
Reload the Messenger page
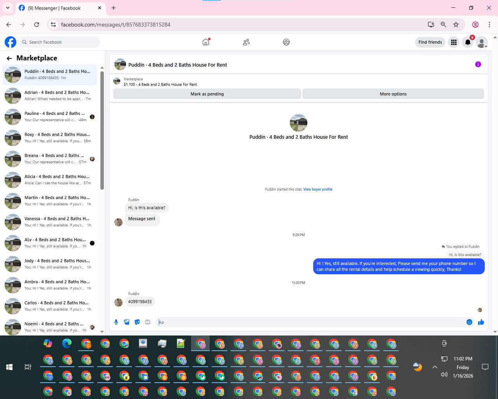tap(37, 25)
